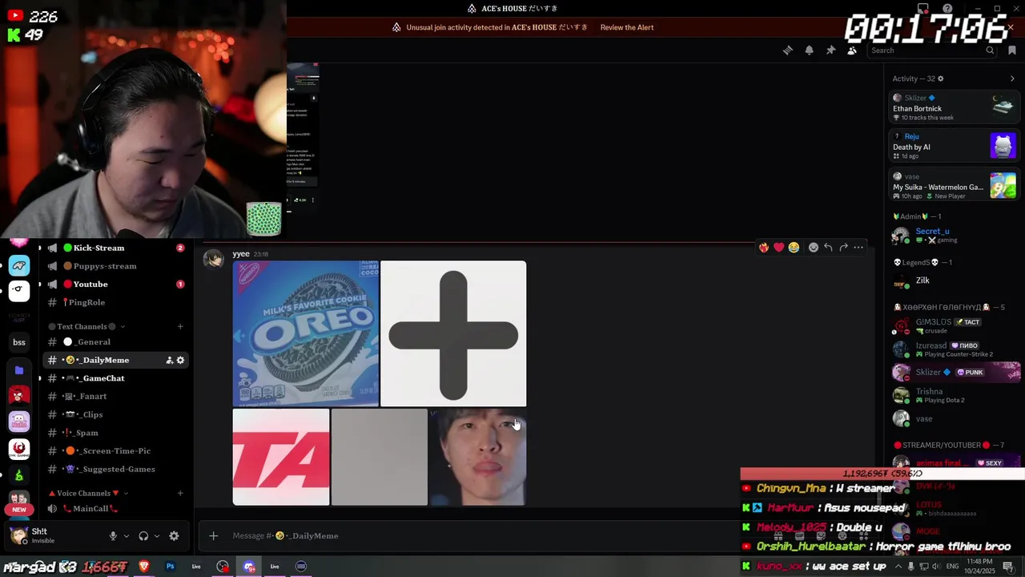
Task: Open Activity settings gear
Action: coord(941,79)
